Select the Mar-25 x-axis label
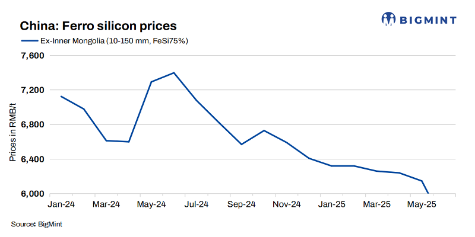The image size is (475, 237). pyautogui.click(x=377, y=204)
